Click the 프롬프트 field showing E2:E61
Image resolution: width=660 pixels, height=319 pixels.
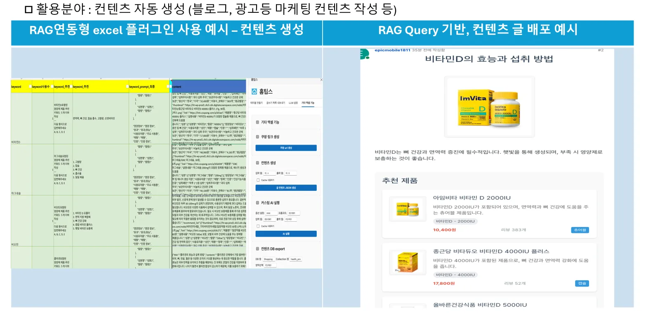[294, 213]
